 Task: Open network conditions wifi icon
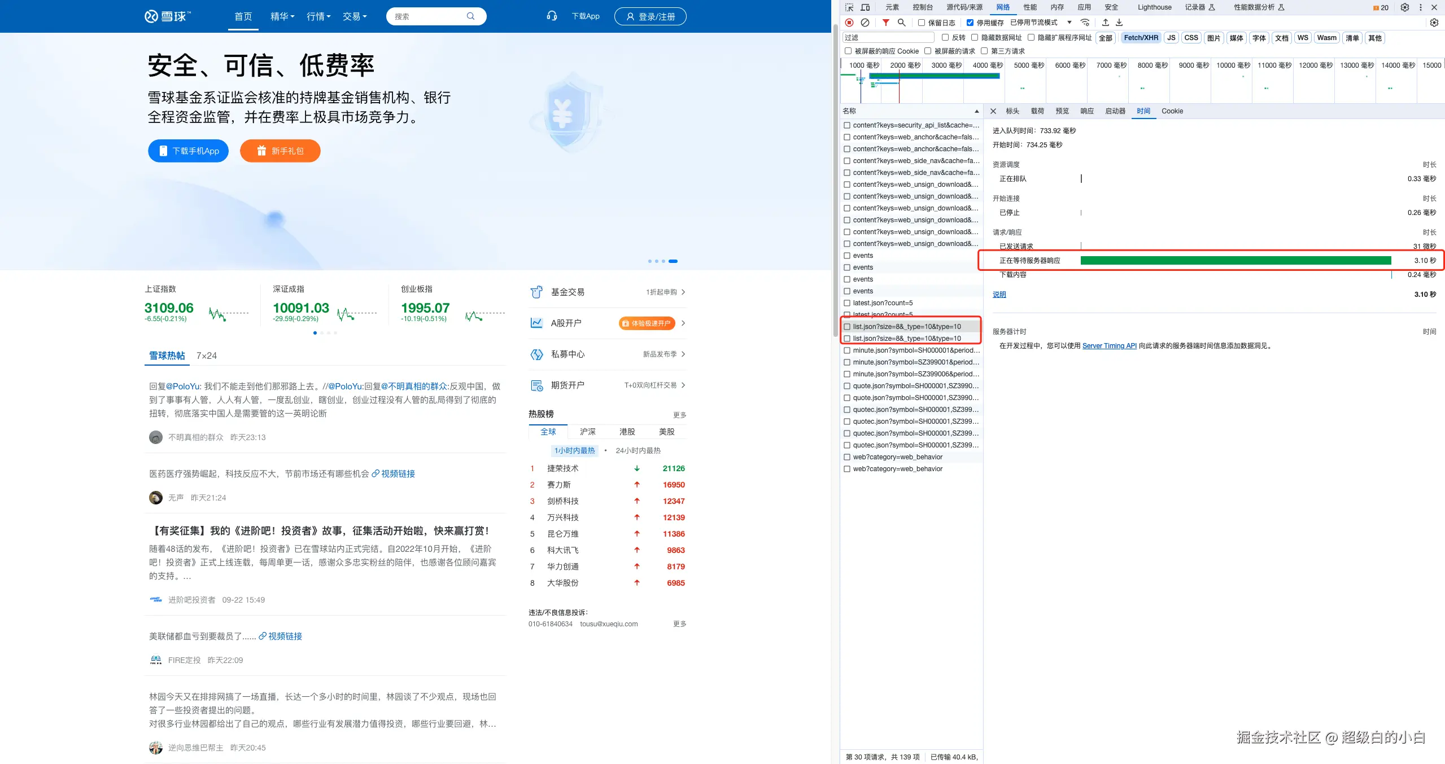(x=1085, y=23)
